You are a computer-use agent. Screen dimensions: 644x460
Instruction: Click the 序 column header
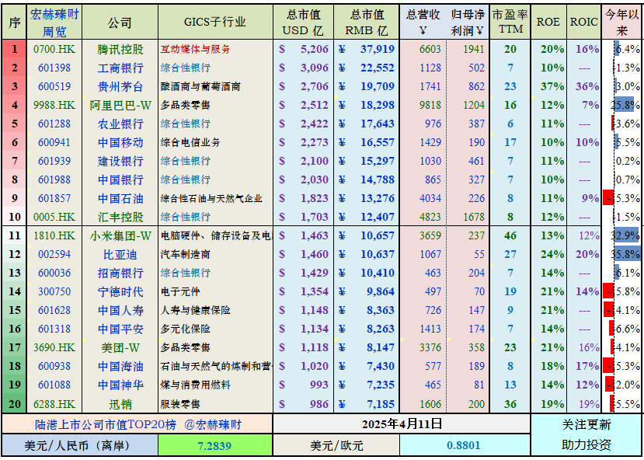15,23
